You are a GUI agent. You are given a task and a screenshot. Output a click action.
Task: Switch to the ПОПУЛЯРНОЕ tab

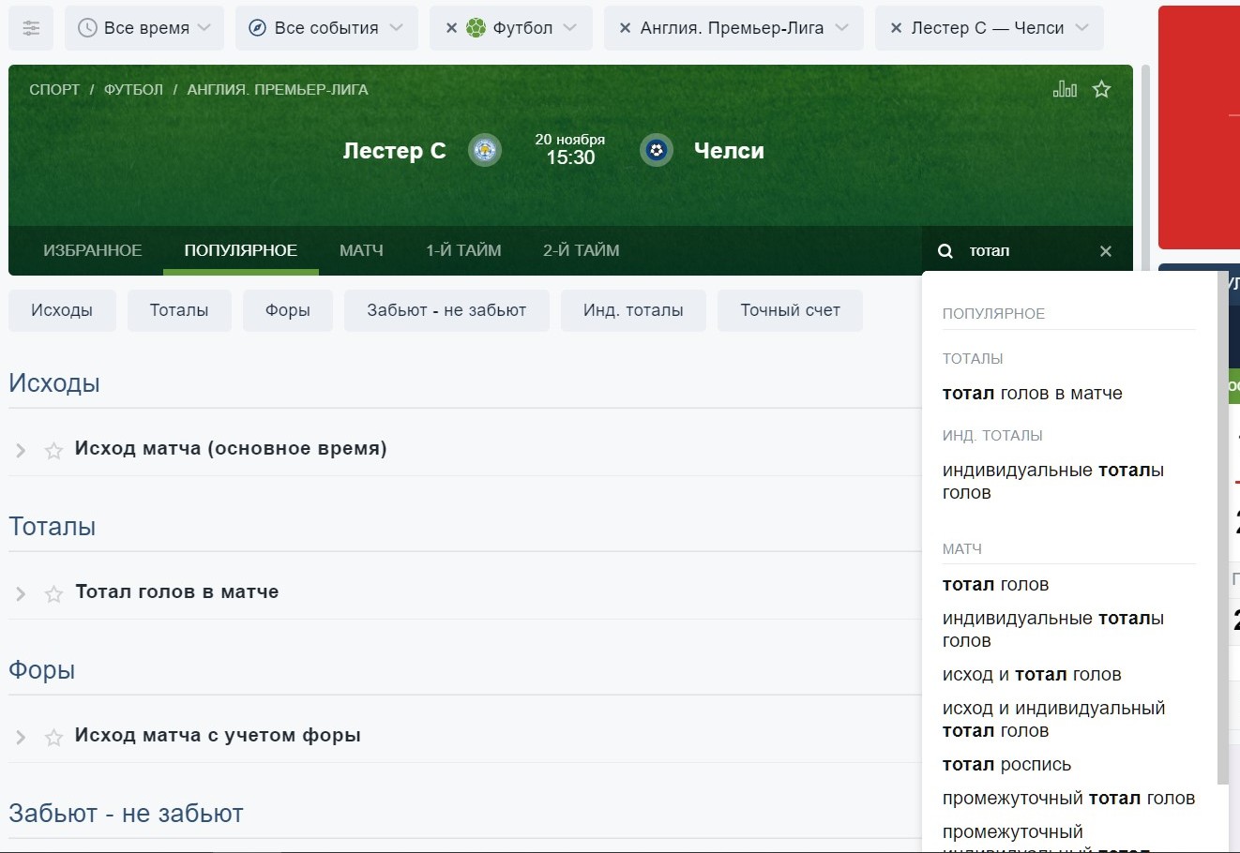[241, 251]
